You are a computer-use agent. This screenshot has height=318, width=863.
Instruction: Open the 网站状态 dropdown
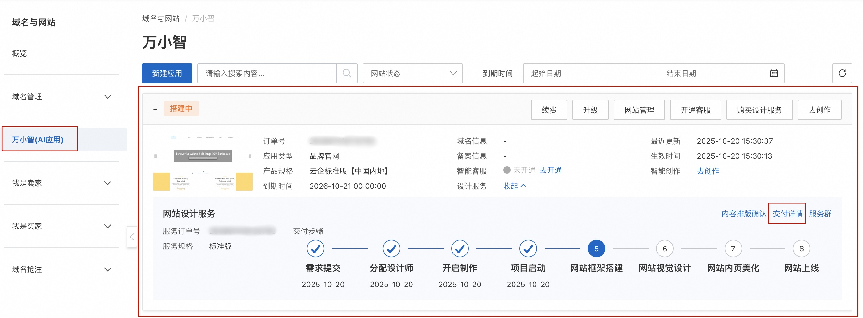413,73
